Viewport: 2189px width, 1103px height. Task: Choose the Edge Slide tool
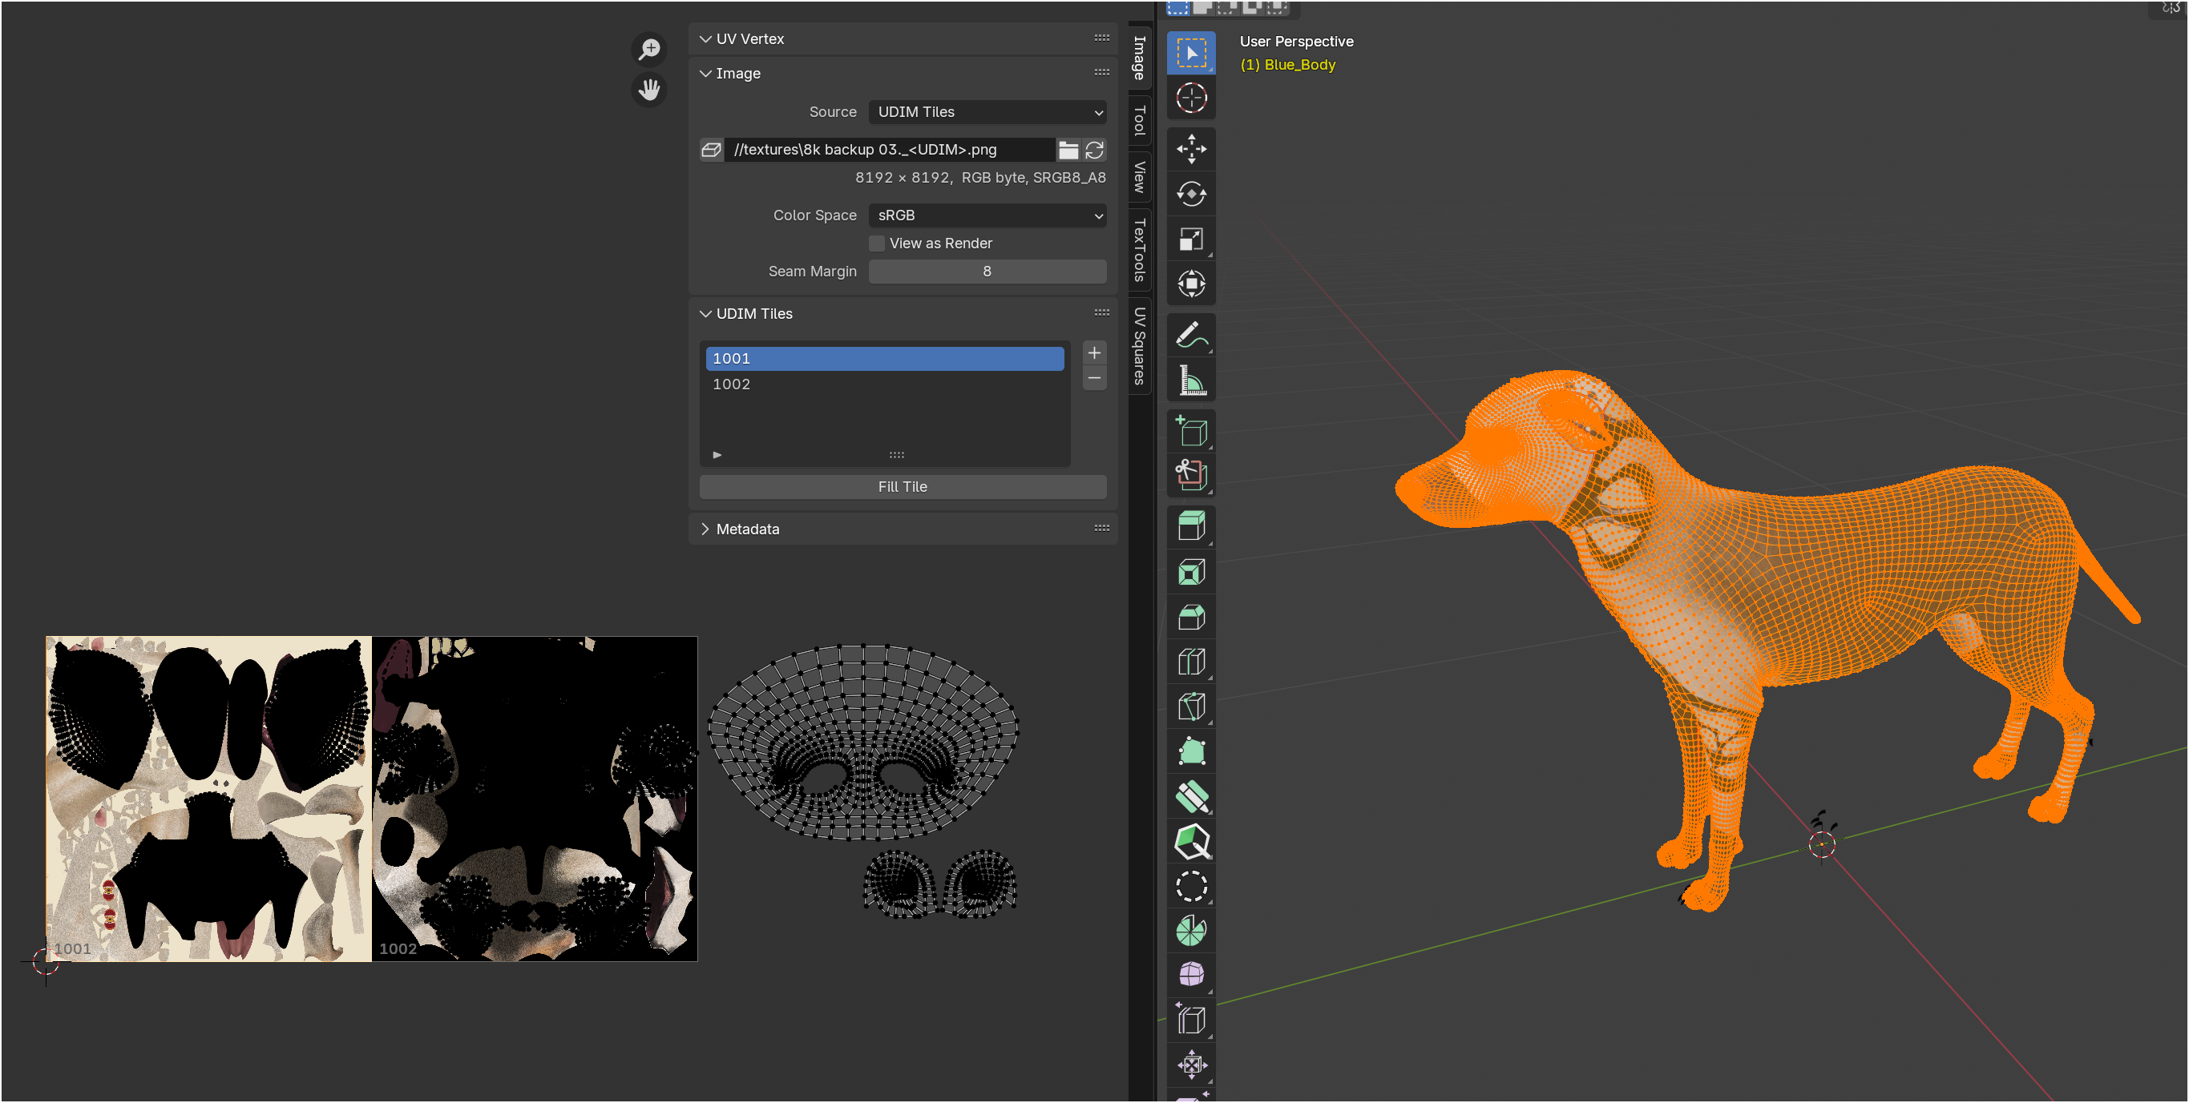coord(1191,1020)
